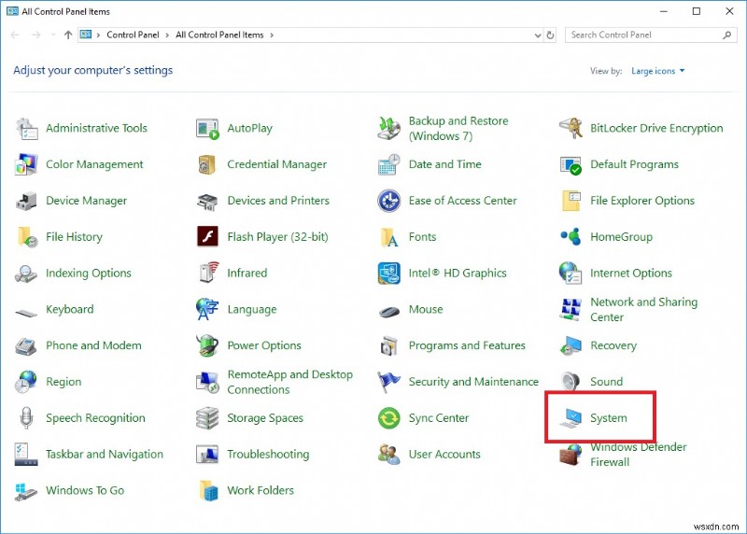The height and width of the screenshot is (534, 747).
Task: Open the Recovery link
Action: tap(613, 345)
